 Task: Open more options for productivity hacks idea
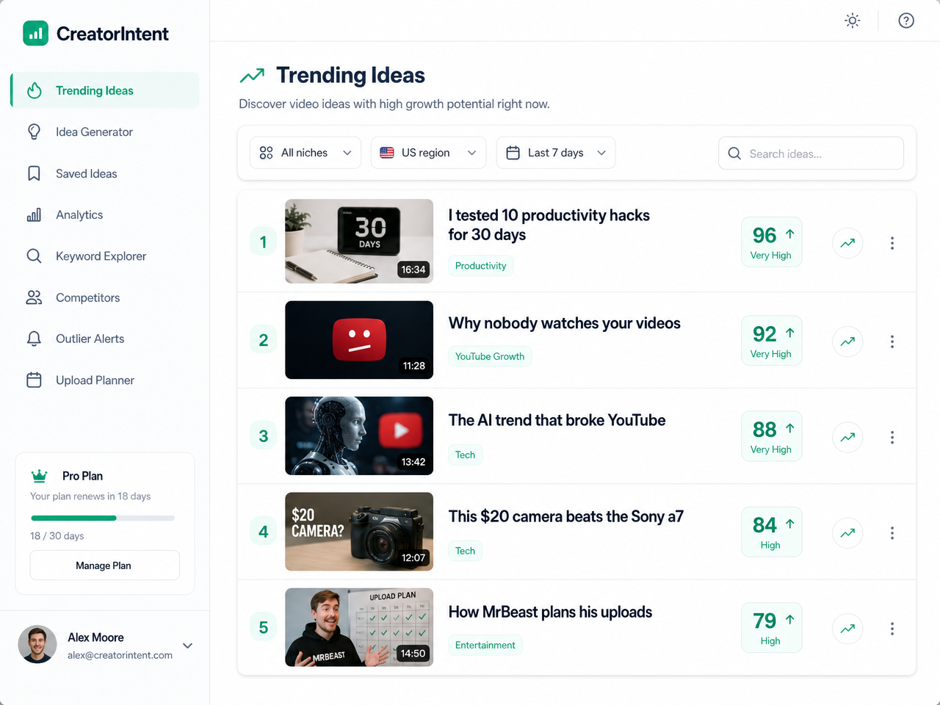click(x=892, y=243)
